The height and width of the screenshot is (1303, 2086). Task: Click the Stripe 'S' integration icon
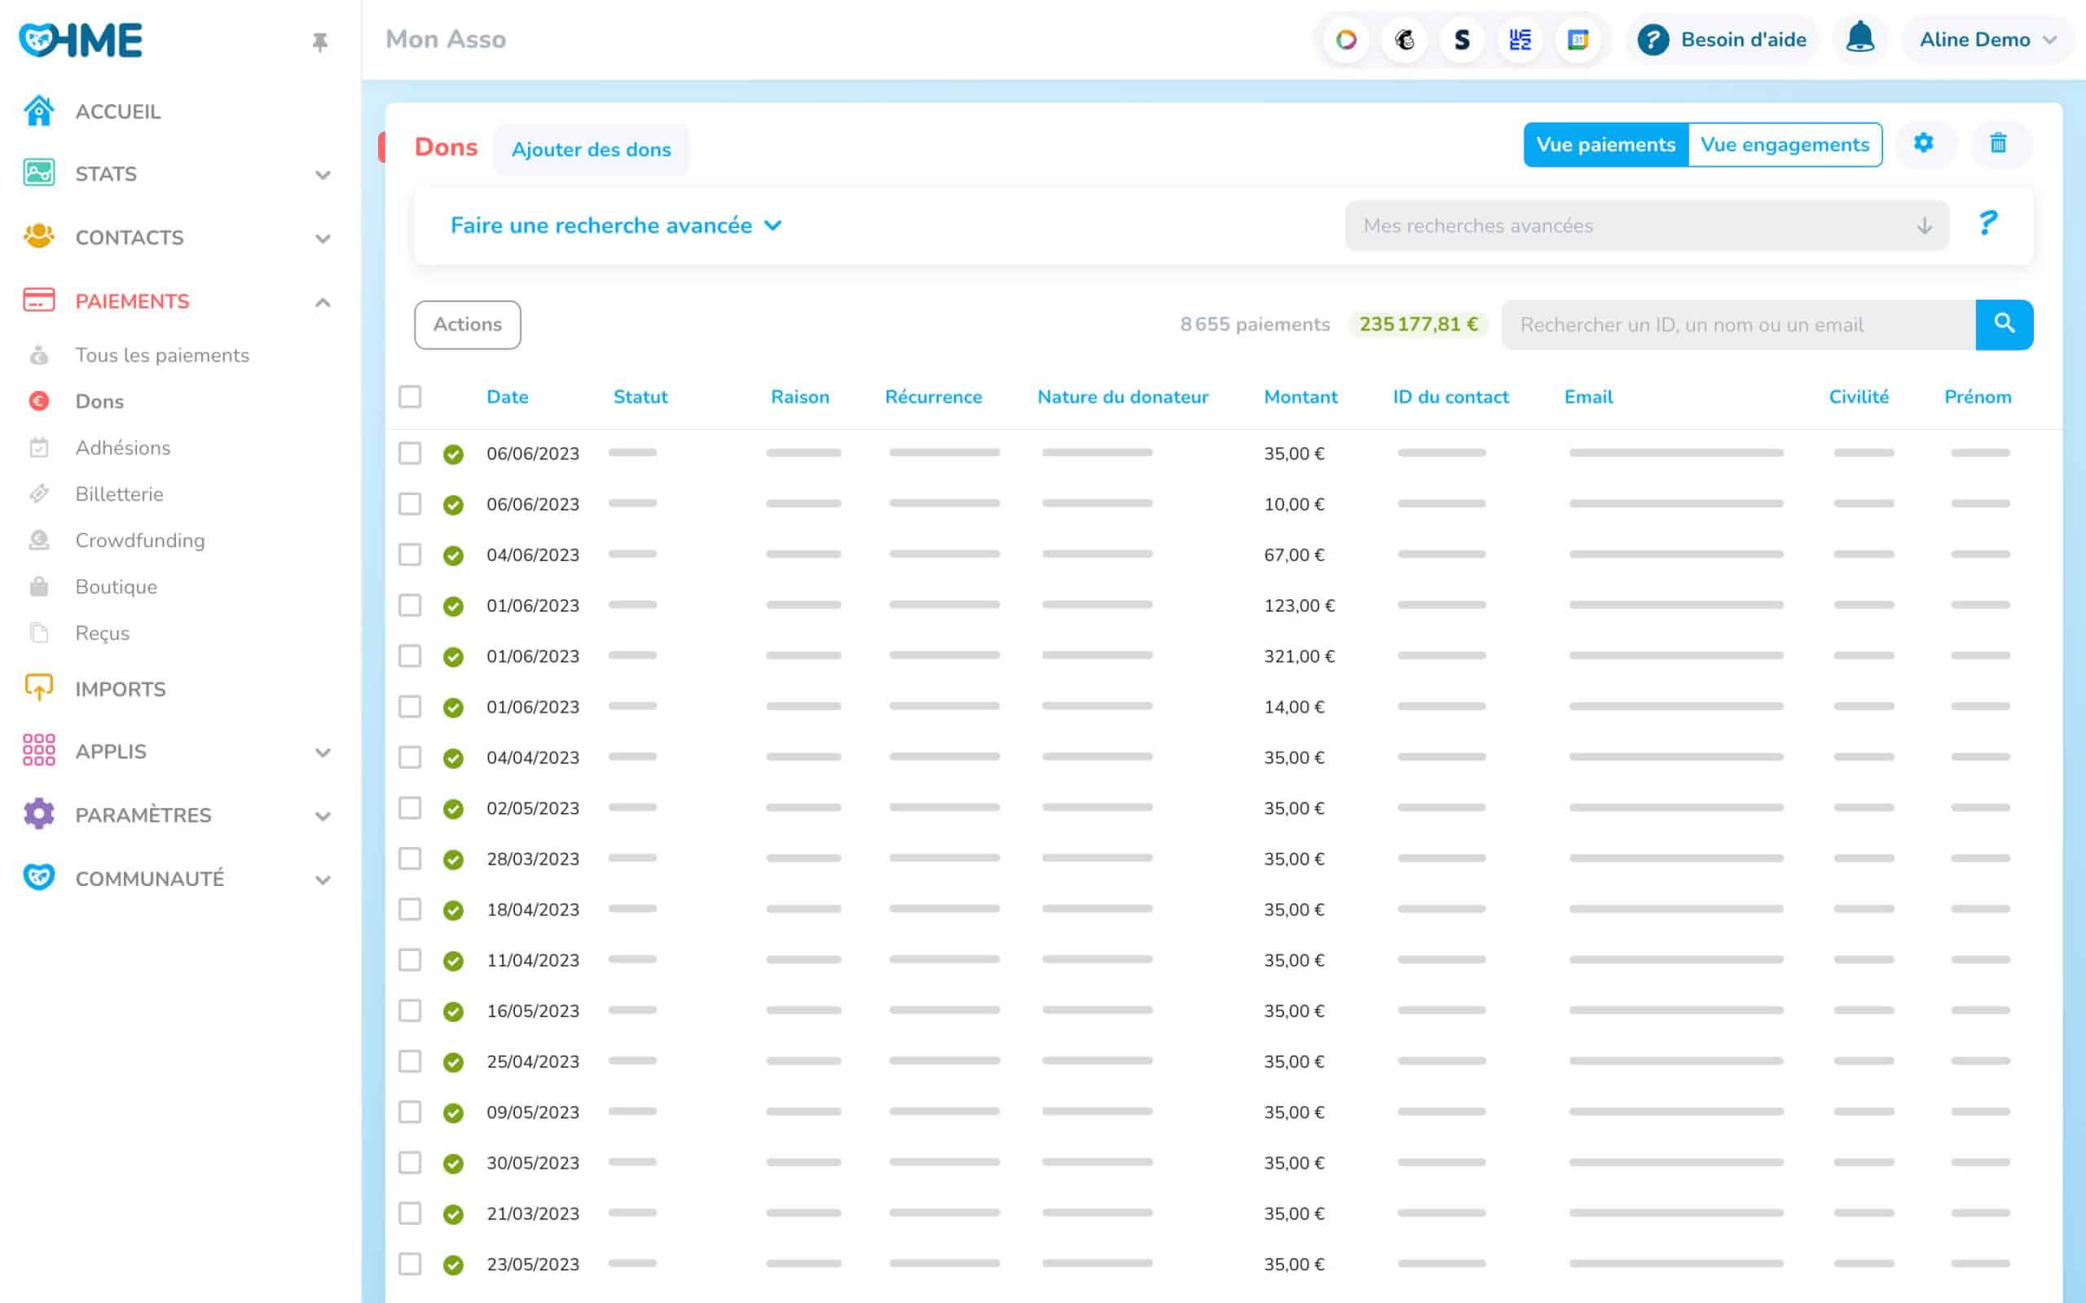tap(1462, 40)
